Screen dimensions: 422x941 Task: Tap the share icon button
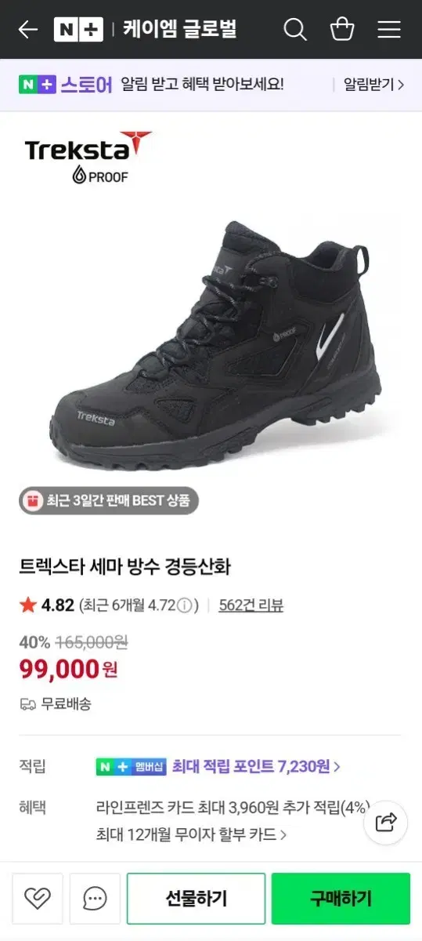coord(386,822)
